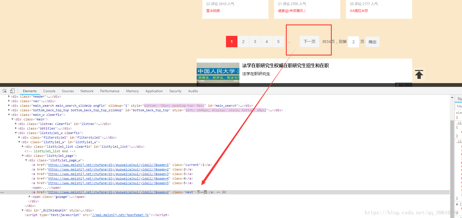Open the Audits tab
Image resolution: width=462 pixels, height=218 pixels.
click(193, 91)
